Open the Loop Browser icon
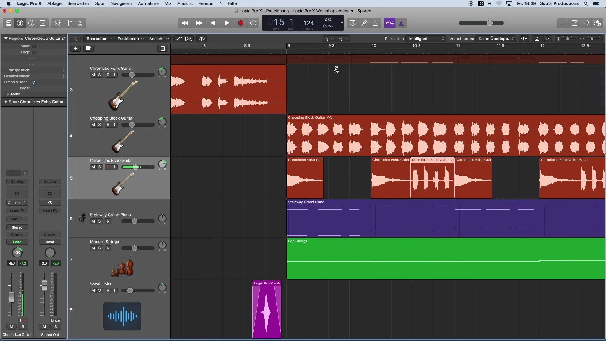Image resolution: width=606 pixels, height=341 pixels. point(586,23)
